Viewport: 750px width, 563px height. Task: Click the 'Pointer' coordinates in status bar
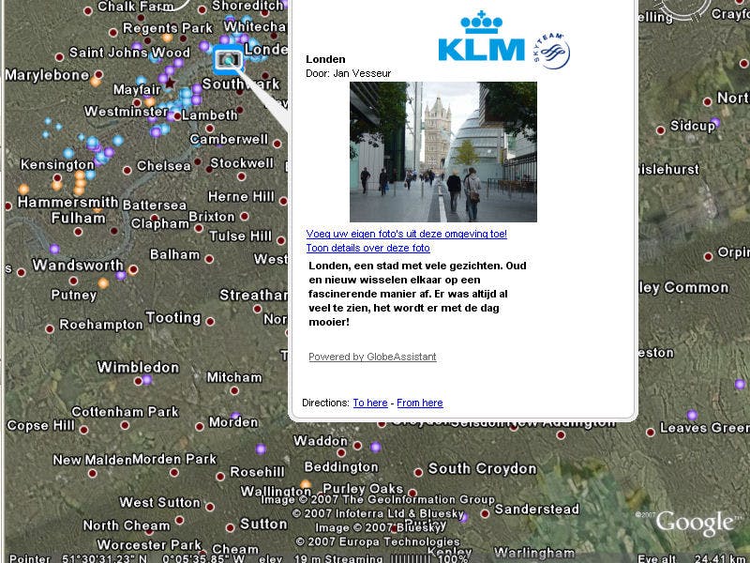tap(127, 558)
